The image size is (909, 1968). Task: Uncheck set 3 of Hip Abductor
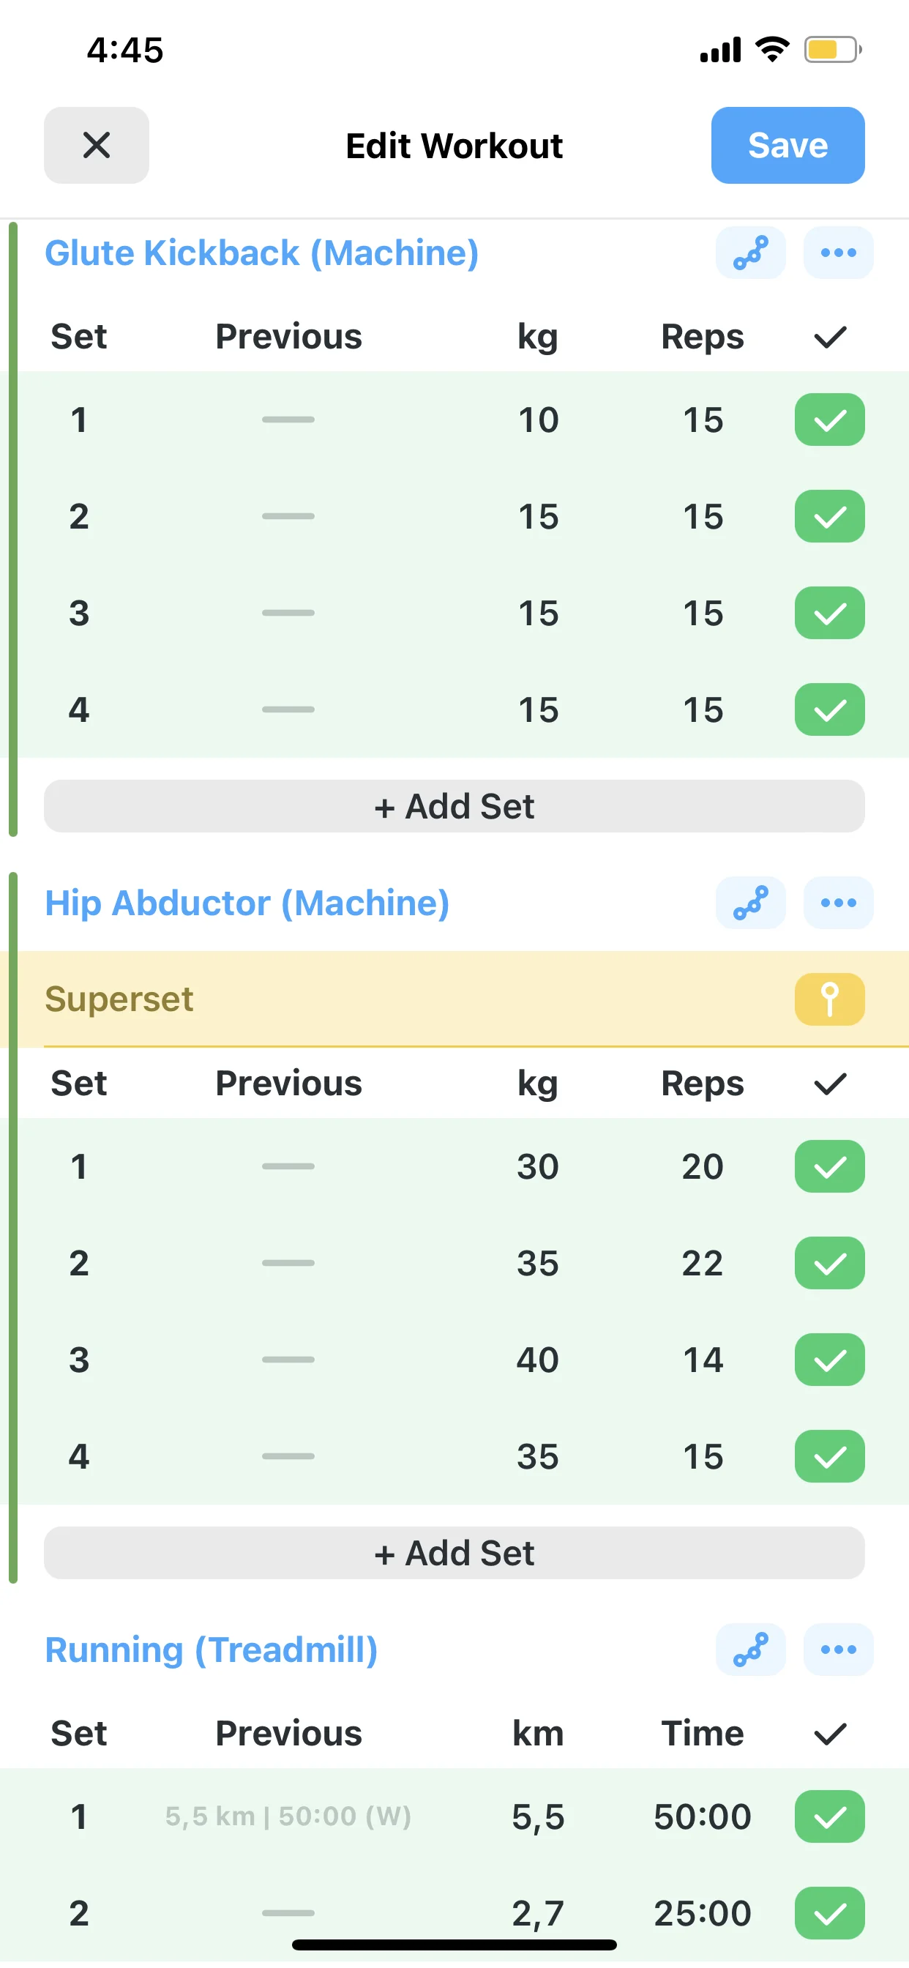(x=828, y=1360)
